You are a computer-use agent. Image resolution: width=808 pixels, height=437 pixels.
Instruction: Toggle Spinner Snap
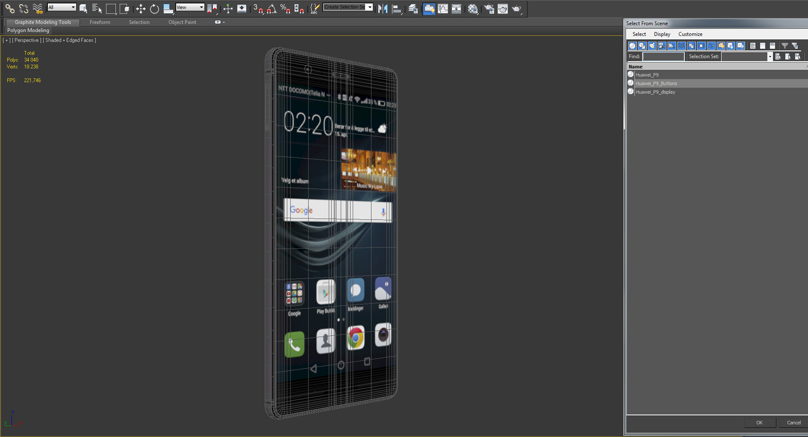[299, 8]
